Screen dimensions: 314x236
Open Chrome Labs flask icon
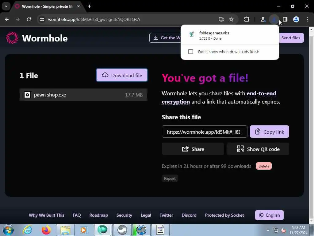point(263,19)
